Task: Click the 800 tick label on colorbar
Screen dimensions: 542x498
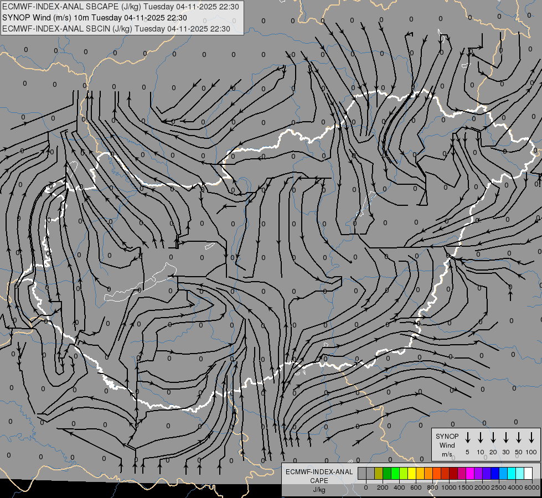Action: coord(432,487)
